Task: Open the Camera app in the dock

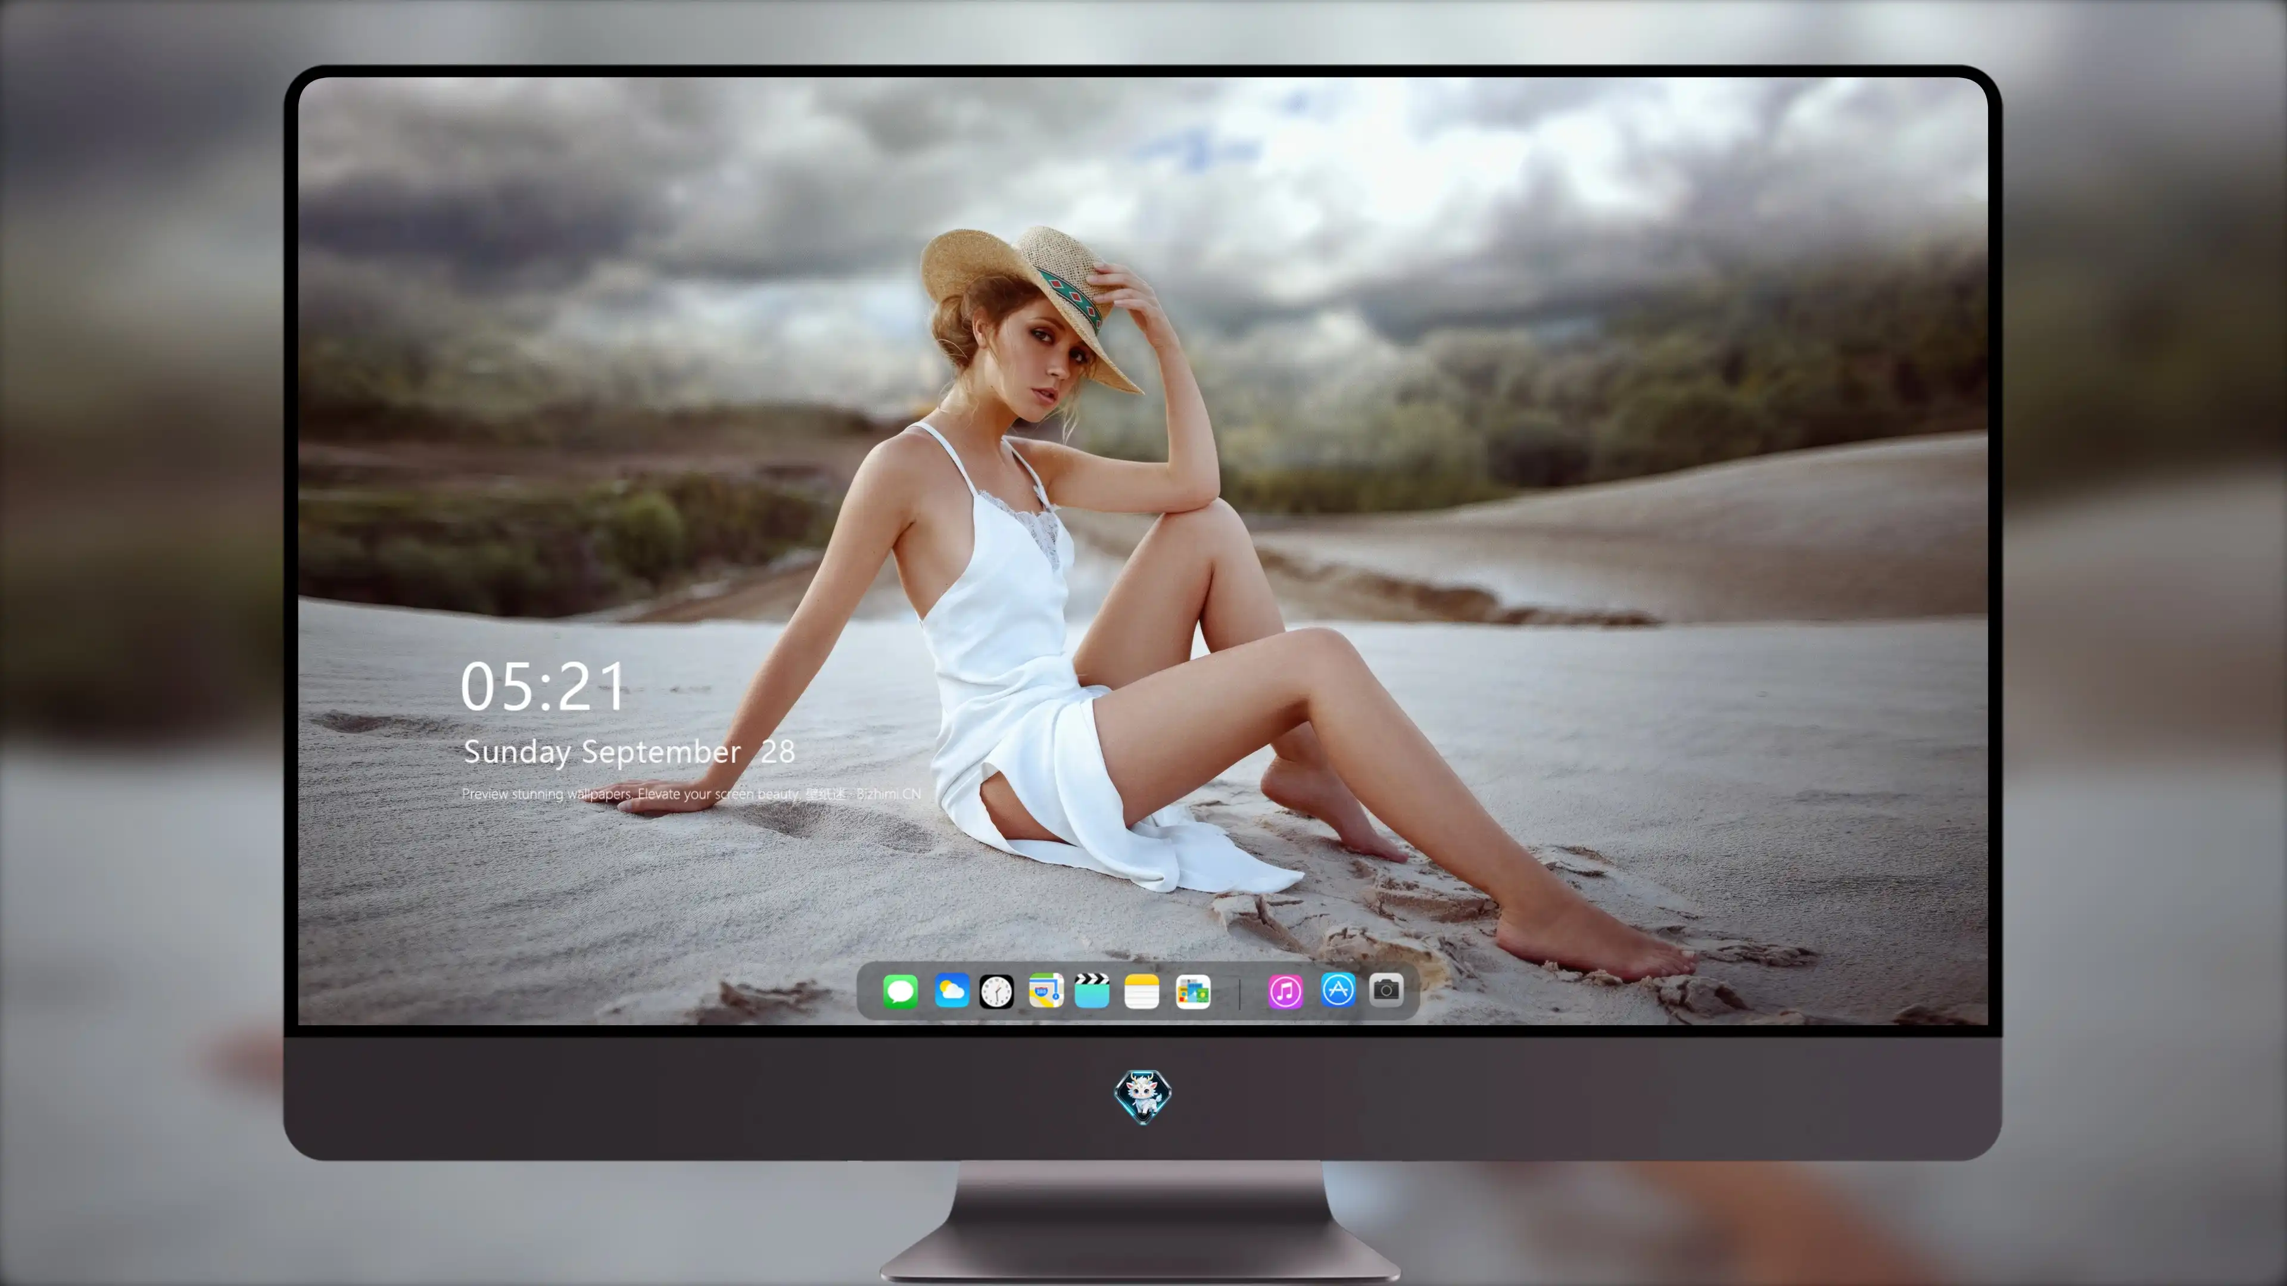Action: pos(1386,990)
